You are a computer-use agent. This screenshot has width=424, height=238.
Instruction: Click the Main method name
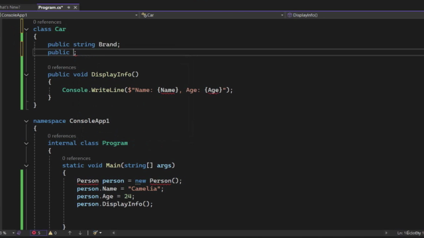click(113, 165)
